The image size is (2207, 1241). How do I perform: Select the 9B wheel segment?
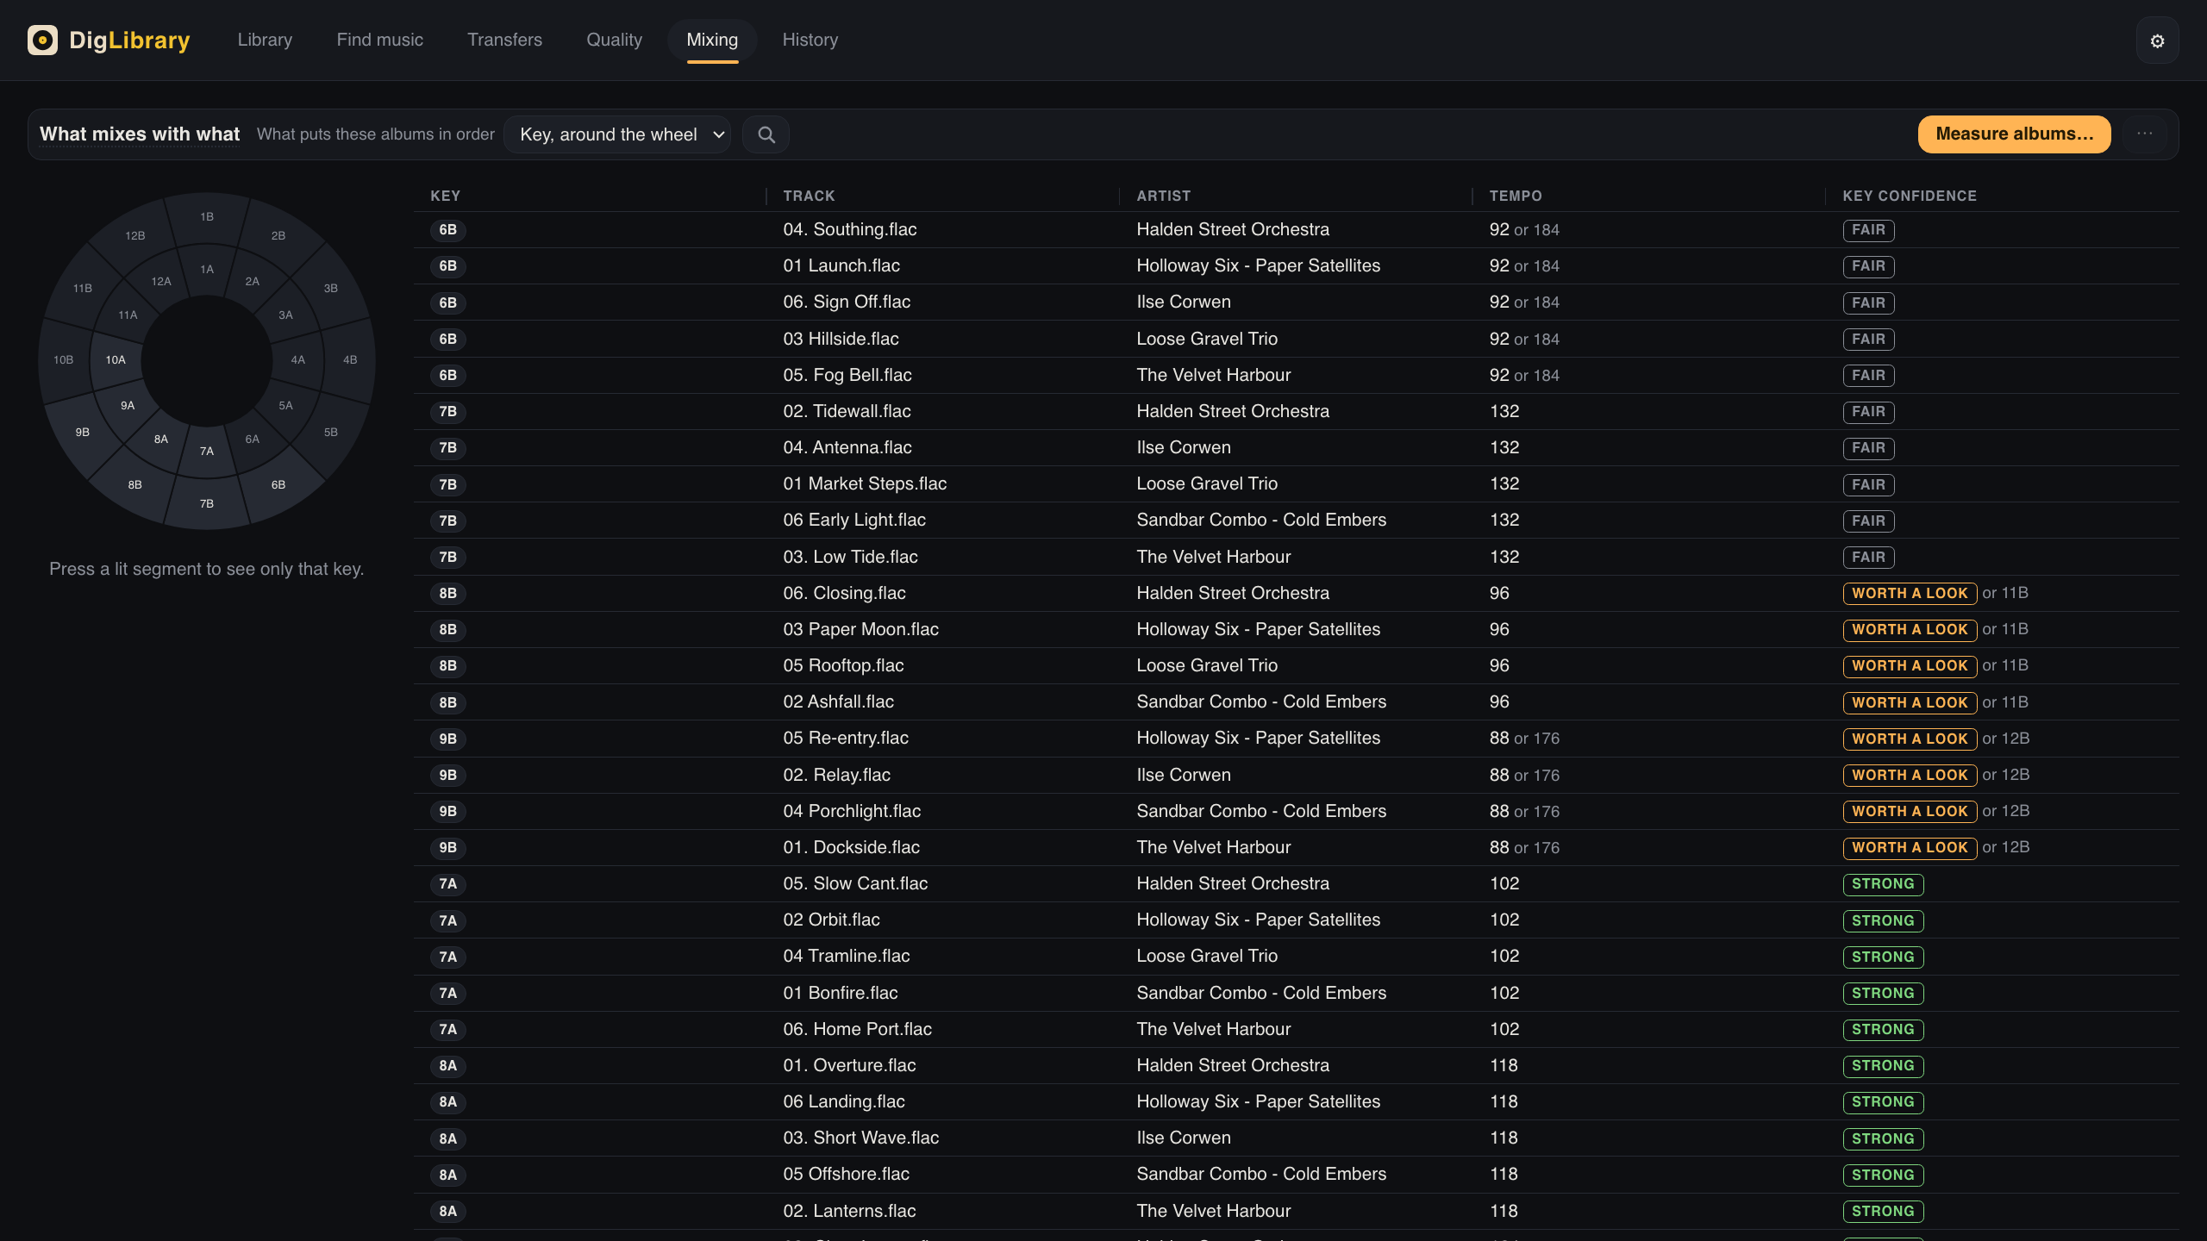tap(82, 432)
